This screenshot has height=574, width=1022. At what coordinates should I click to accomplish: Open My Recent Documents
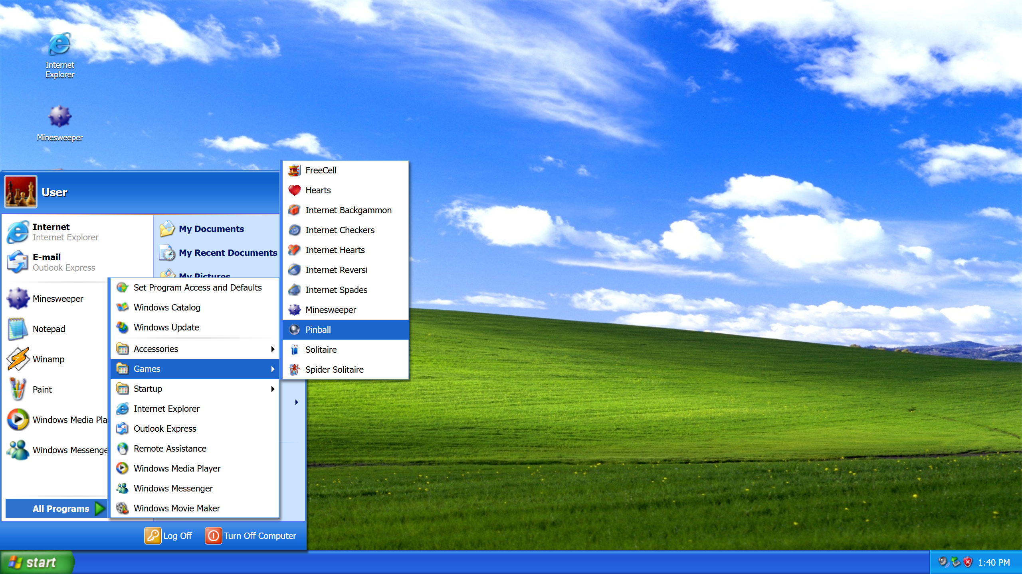[x=218, y=253]
